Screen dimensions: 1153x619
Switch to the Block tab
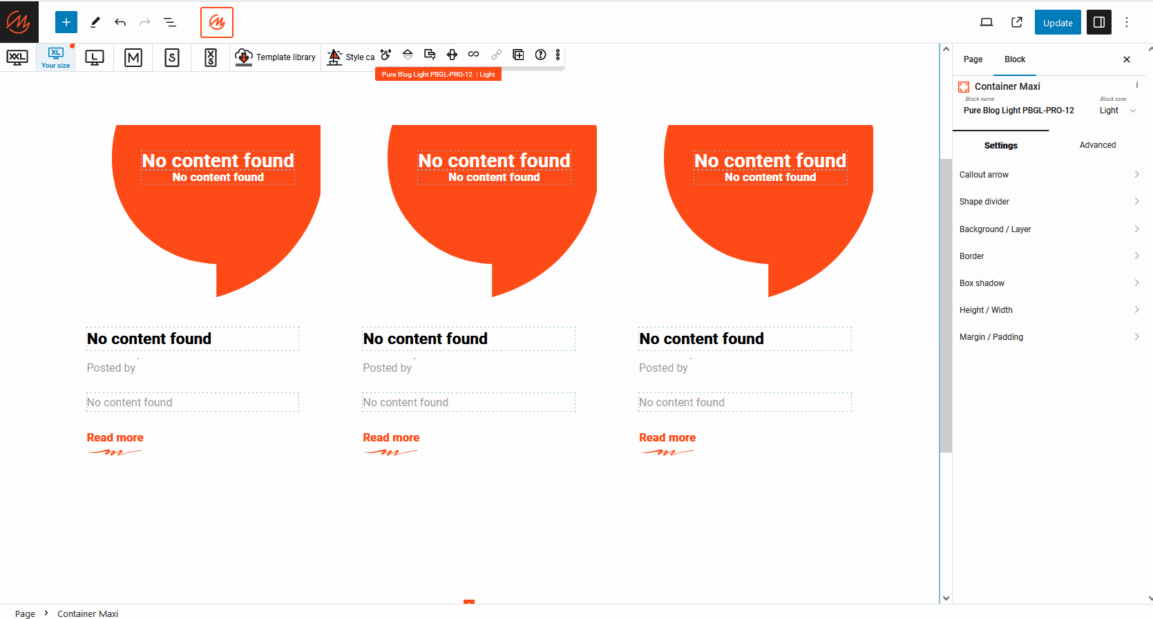1015,59
